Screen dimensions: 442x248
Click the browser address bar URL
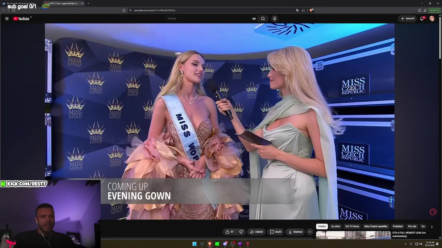point(155,10)
